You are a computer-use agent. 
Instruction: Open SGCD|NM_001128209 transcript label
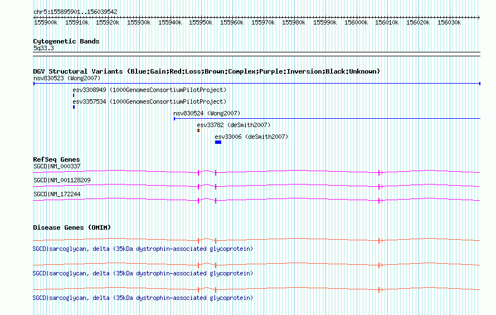pos(62,180)
